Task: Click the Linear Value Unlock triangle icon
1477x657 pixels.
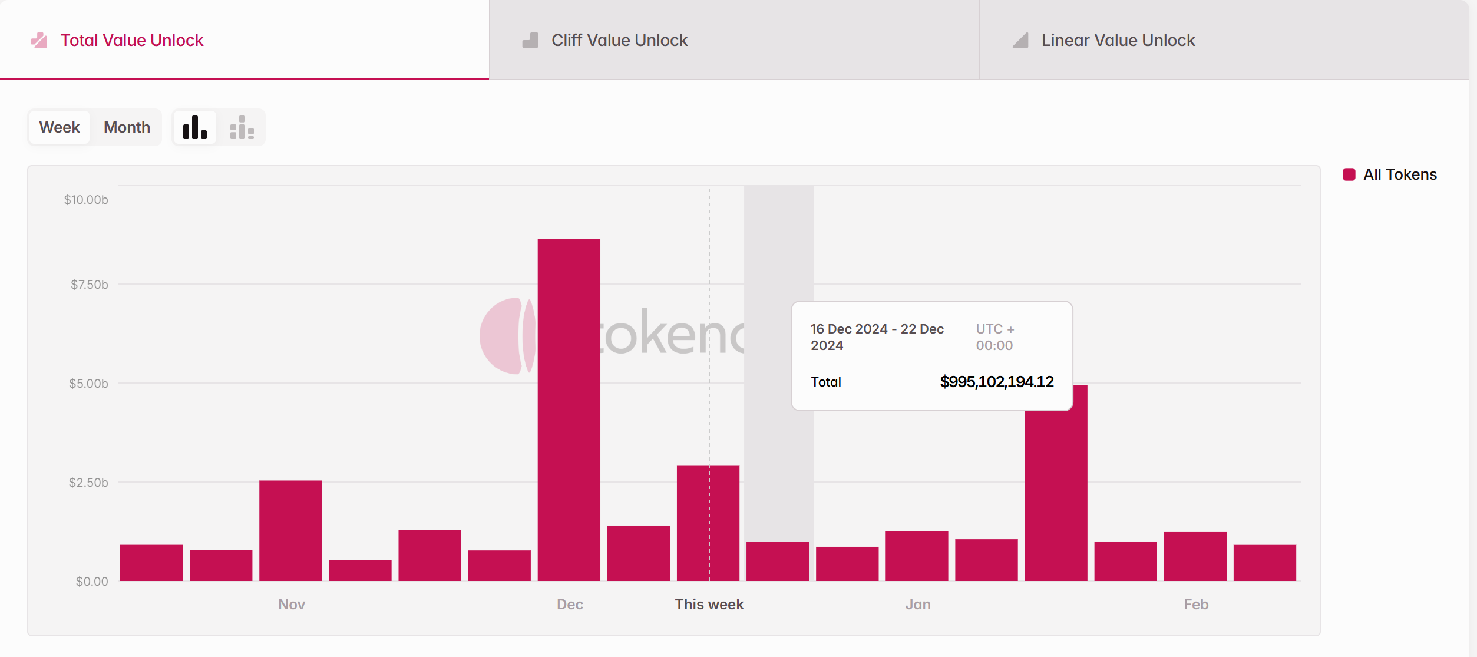Action: click(1020, 40)
